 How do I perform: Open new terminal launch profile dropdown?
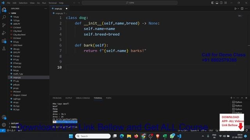234,98
